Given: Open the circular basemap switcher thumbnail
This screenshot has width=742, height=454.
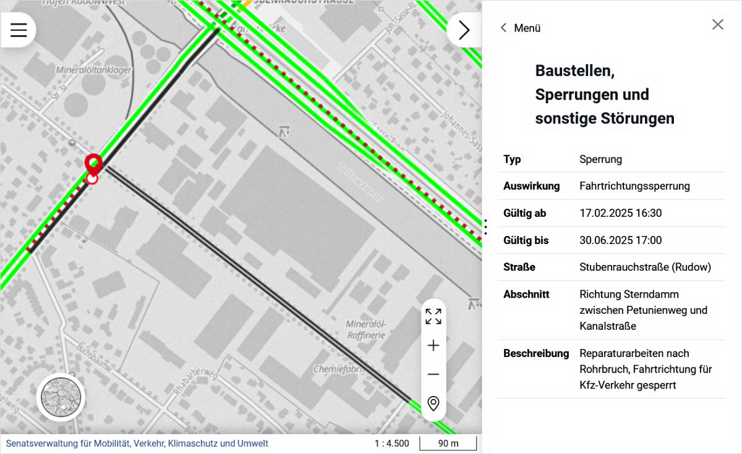Looking at the screenshot, I should [x=61, y=397].
